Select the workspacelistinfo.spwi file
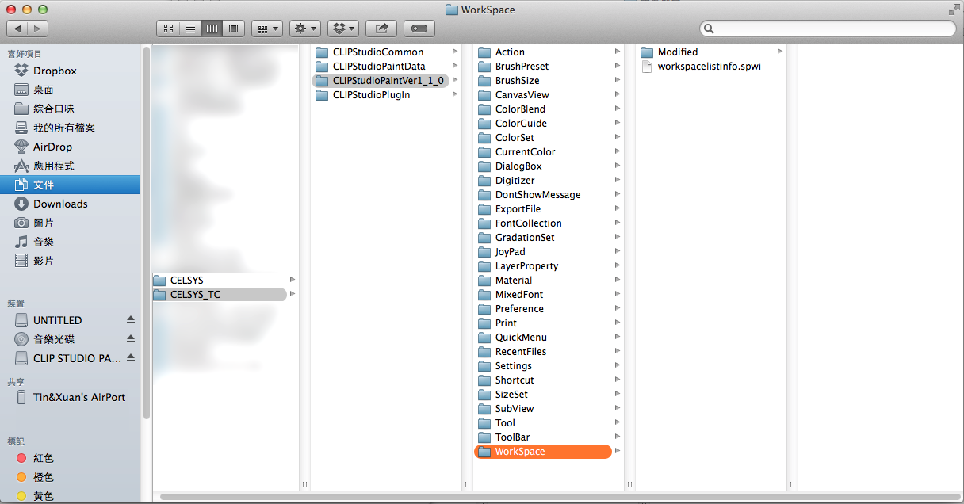Screen dimensions: 964x504 coord(709,67)
